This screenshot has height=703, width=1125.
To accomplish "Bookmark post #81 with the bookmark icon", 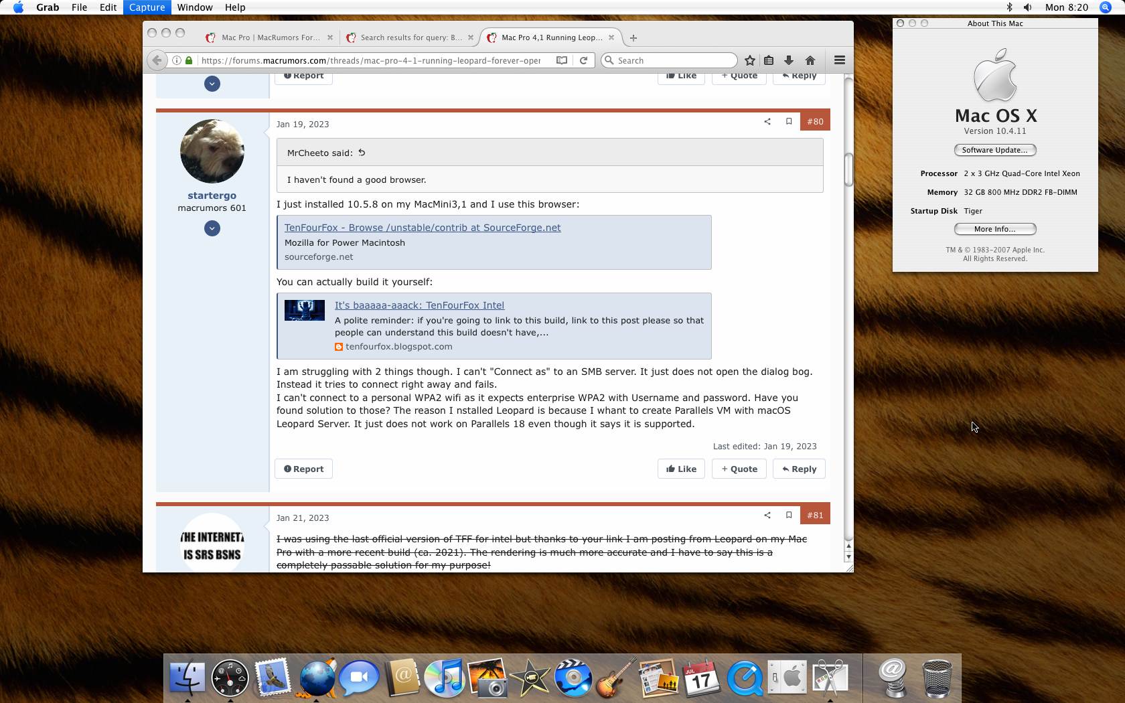I will click(x=789, y=516).
